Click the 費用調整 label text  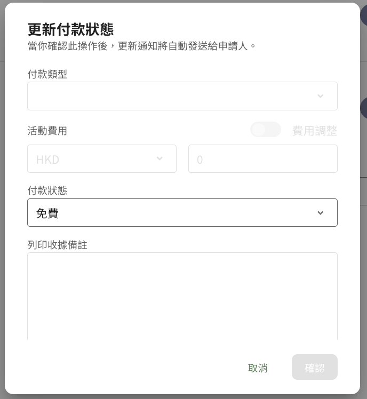315,131
